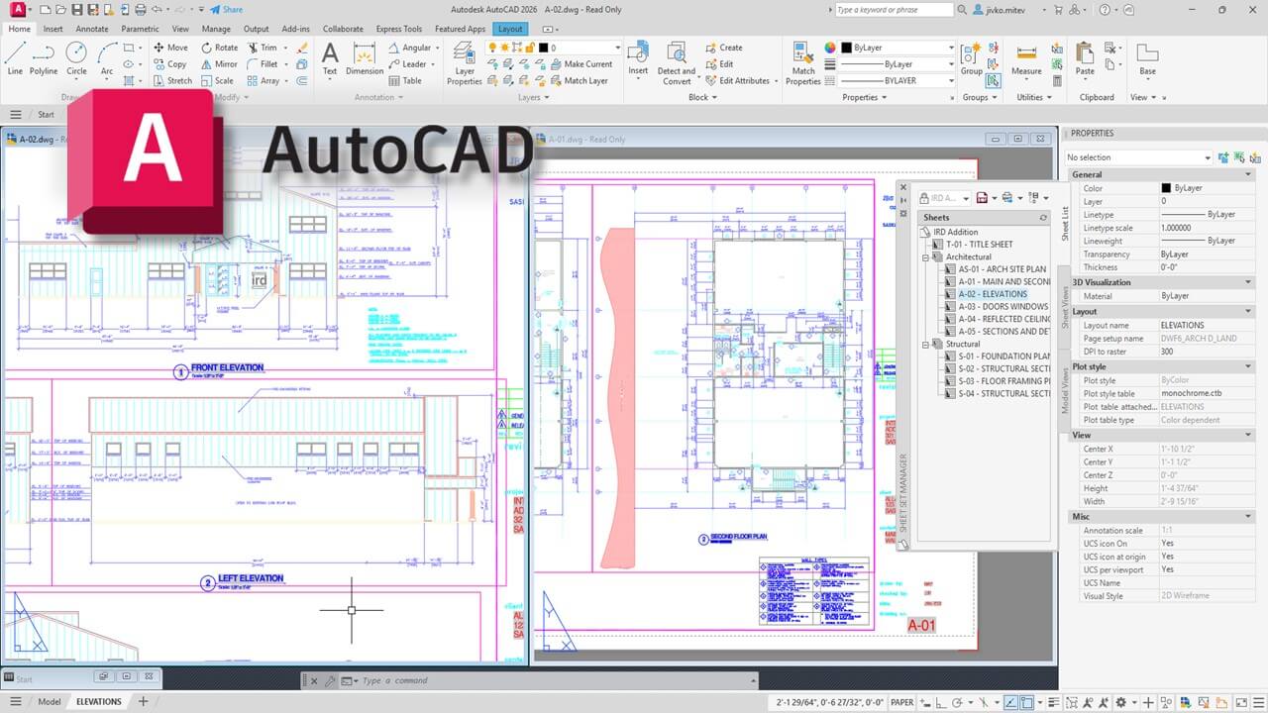Click the Start tab near file tabs
Image resolution: width=1268 pixels, height=713 pixels.
pyautogui.click(x=46, y=114)
